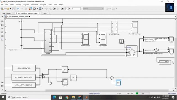Image resolution: width=177 pixels, height=100 pixels.
Task: Go back with the blue Back arrow
Action: pos(18,9)
